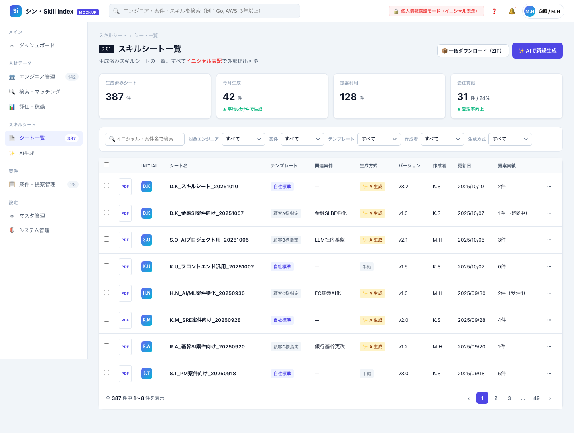Screen dimensions: 574x433
Task: Open the テンプレート filter dropdown
Action: tap(379, 139)
